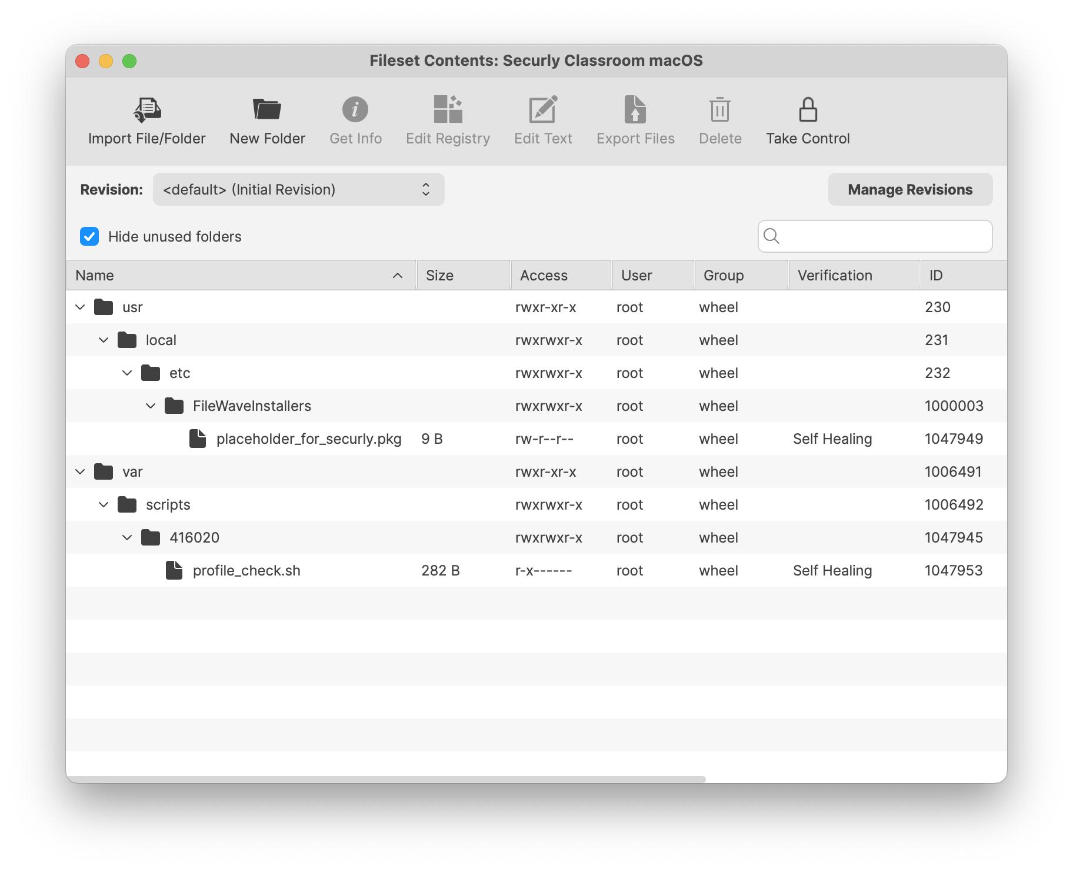Click the usr folder icon
Viewport: 1073px width, 870px height.
[104, 307]
